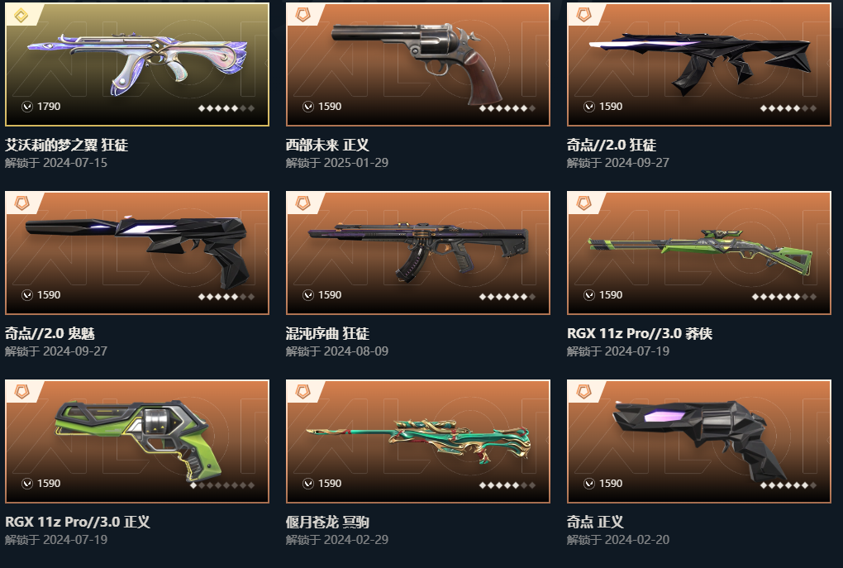Click the 偃月苍龙 冥驹 skin title
The image size is (843, 568).
pyautogui.click(x=327, y=522)
